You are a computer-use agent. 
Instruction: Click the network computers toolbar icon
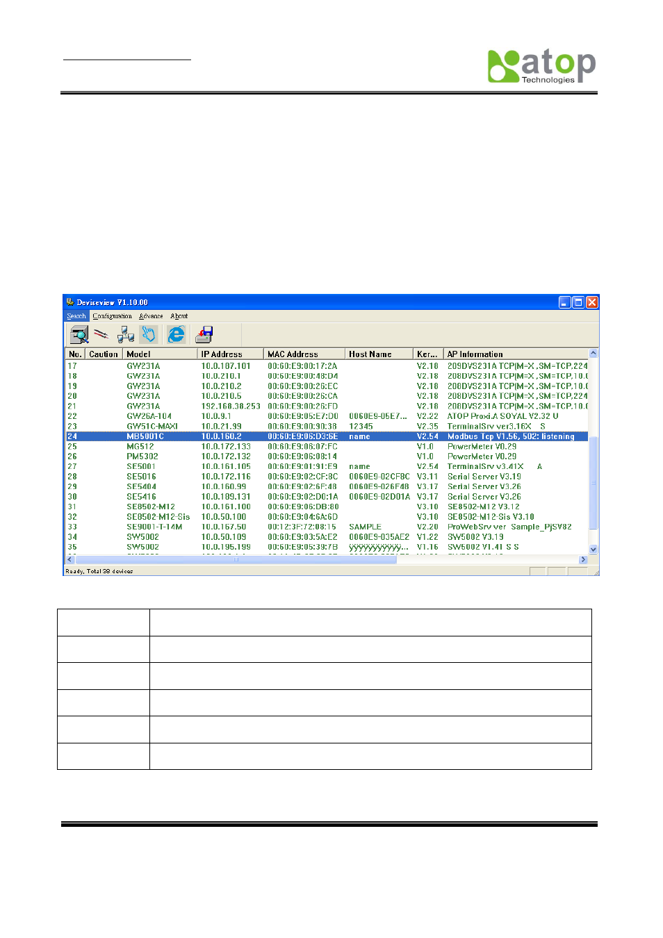tap(126, 335)
